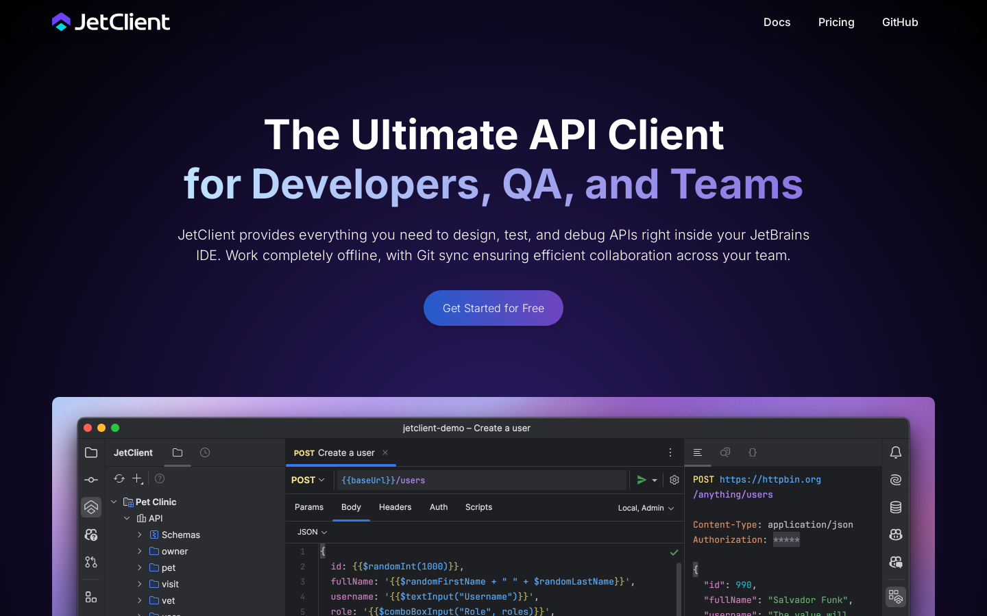The width and height of the screenshot is (987, 616).
Task: Open the curly braces response view icon
Action: 753,452
